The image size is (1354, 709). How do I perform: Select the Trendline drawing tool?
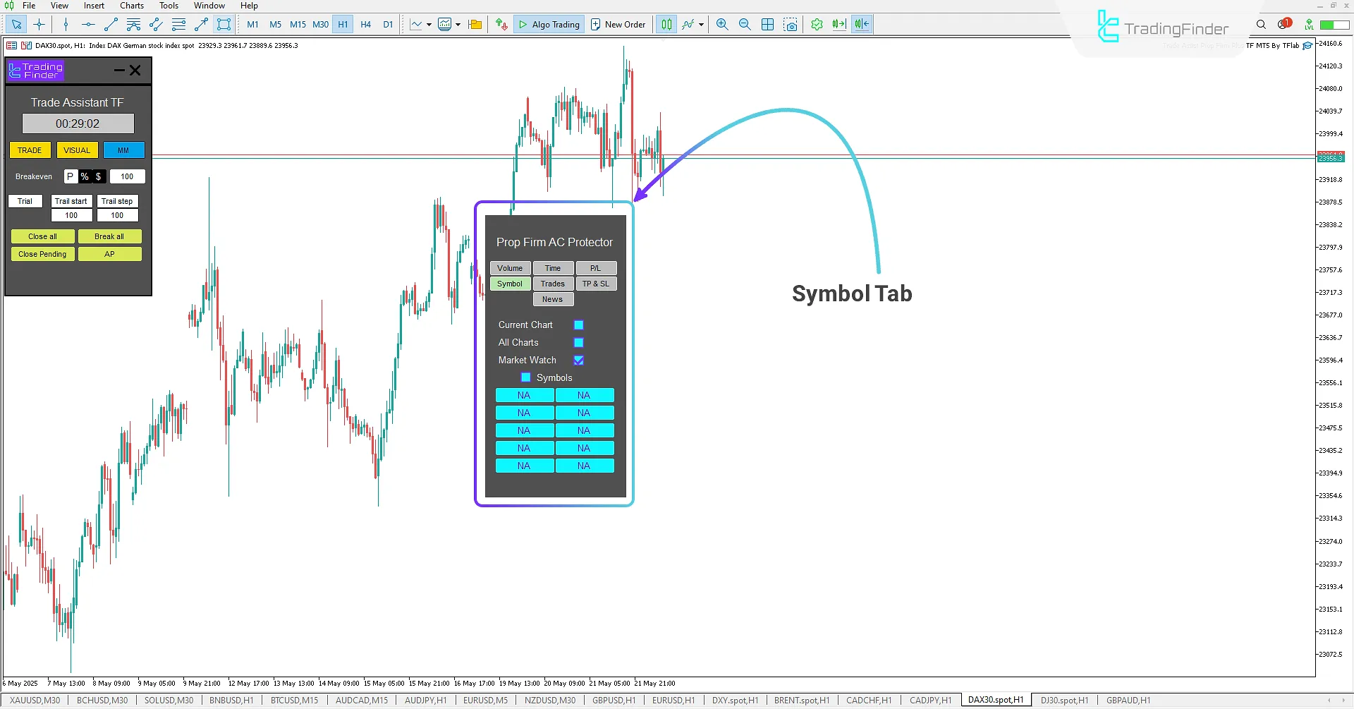click(110, 24)
